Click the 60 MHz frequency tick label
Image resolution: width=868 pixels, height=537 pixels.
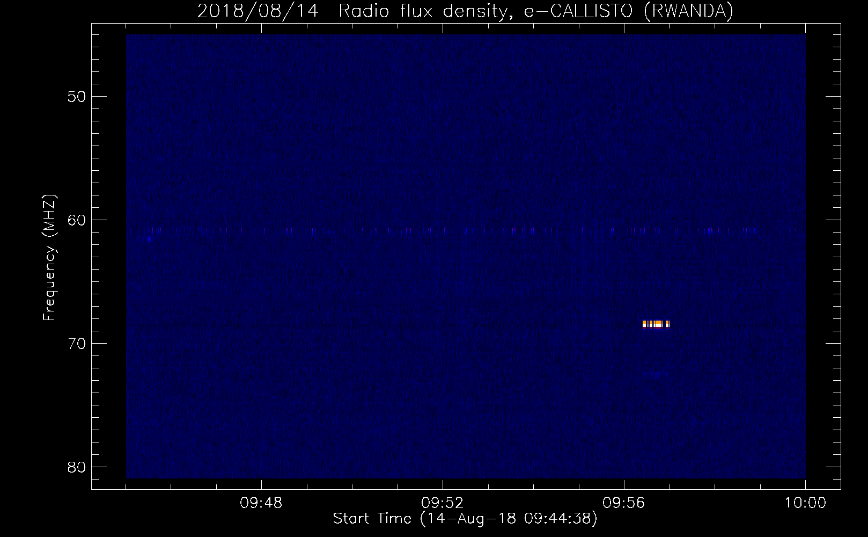pos(77,220)
